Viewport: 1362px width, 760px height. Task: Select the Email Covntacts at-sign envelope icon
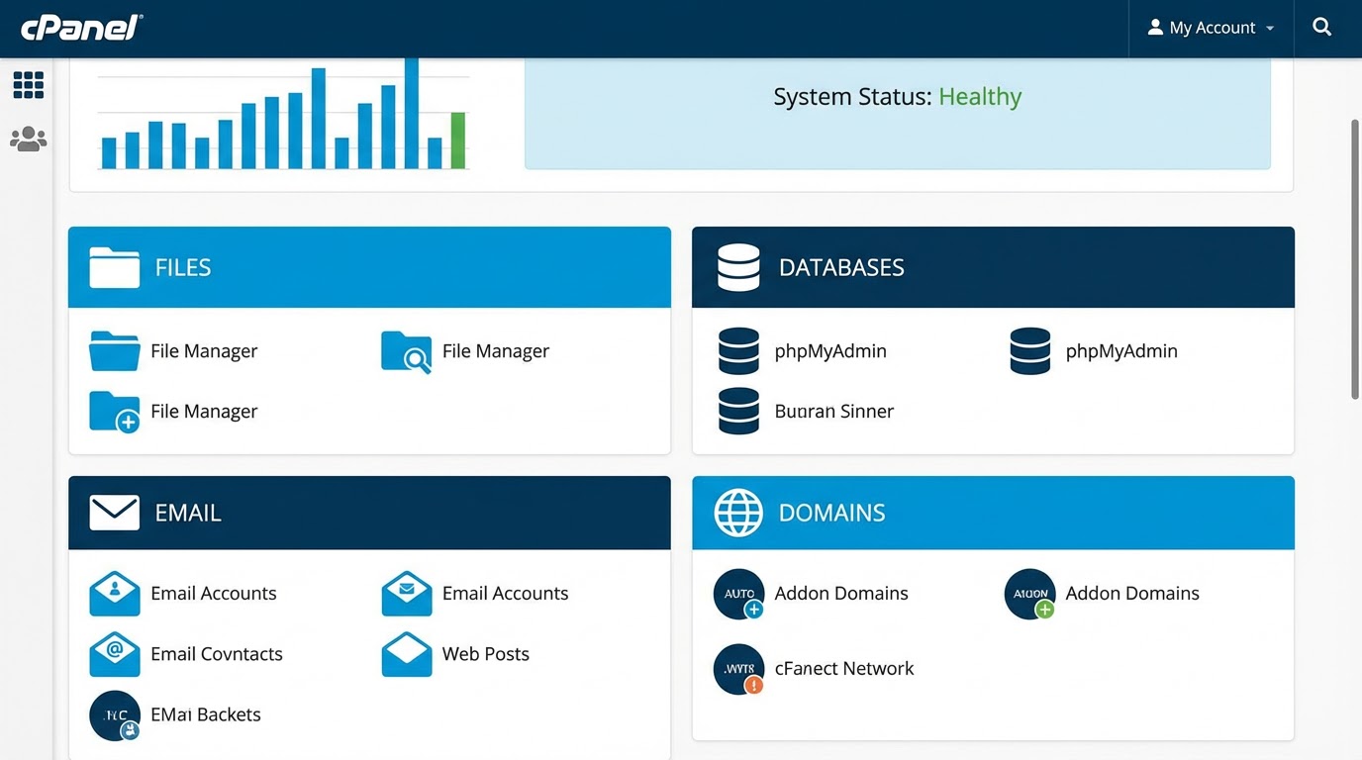pos(114,653)
